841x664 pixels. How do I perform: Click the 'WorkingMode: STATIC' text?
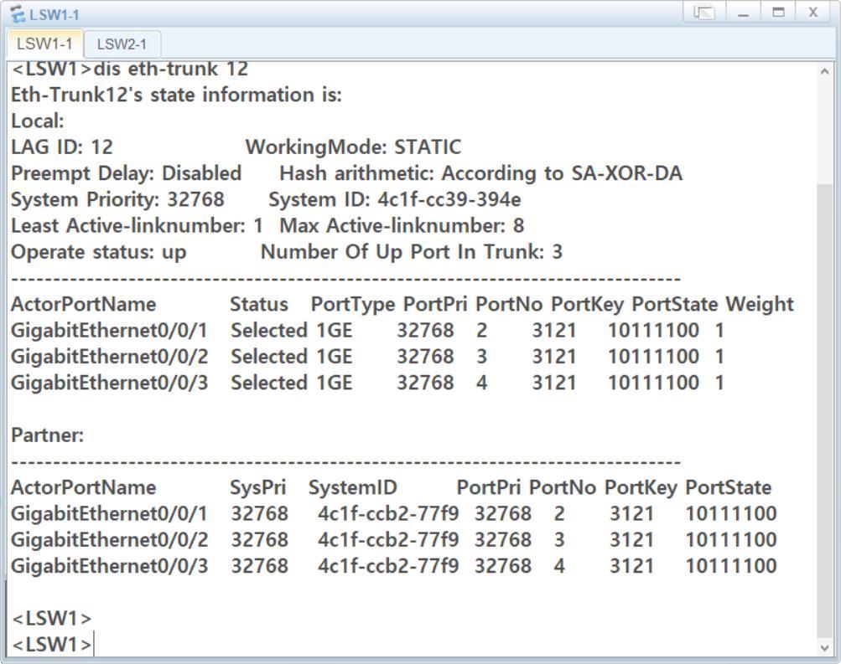tap(352, 147)
